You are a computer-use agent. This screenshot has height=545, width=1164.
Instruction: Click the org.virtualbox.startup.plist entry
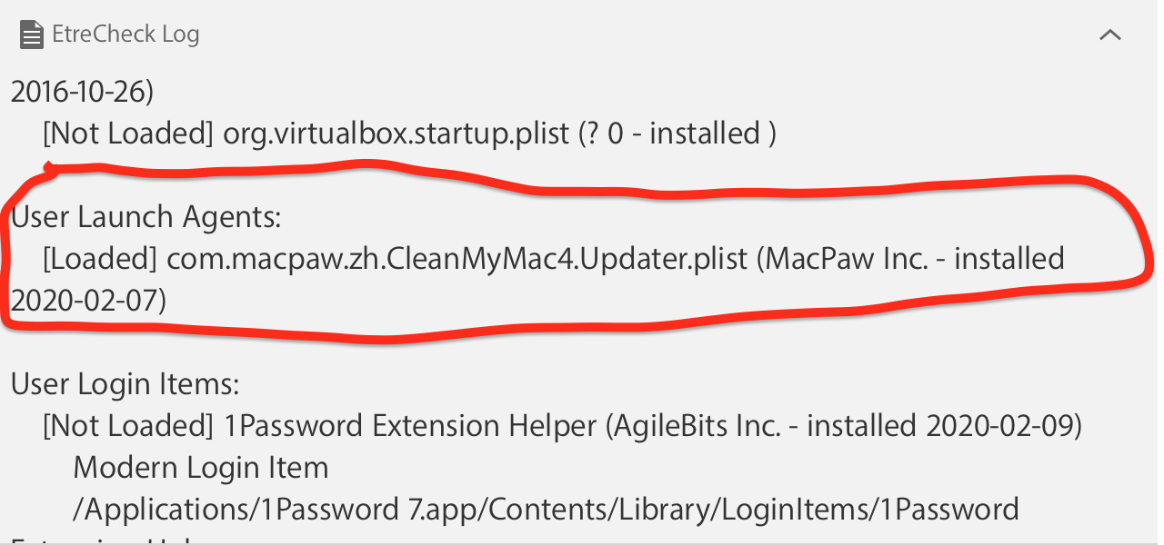coord(398,134)
